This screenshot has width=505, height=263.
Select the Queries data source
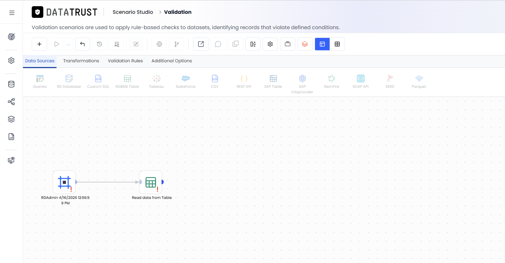tap(40, 82)
